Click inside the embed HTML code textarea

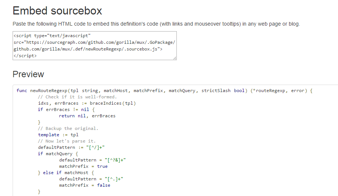tap(94, 45)
